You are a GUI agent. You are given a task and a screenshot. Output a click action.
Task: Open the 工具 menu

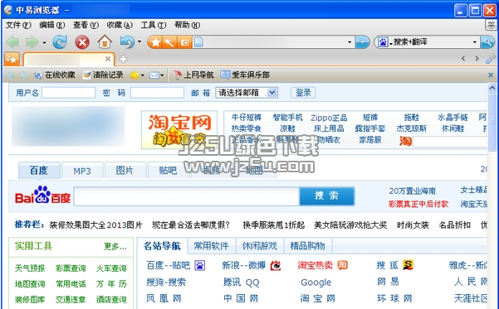154,25
